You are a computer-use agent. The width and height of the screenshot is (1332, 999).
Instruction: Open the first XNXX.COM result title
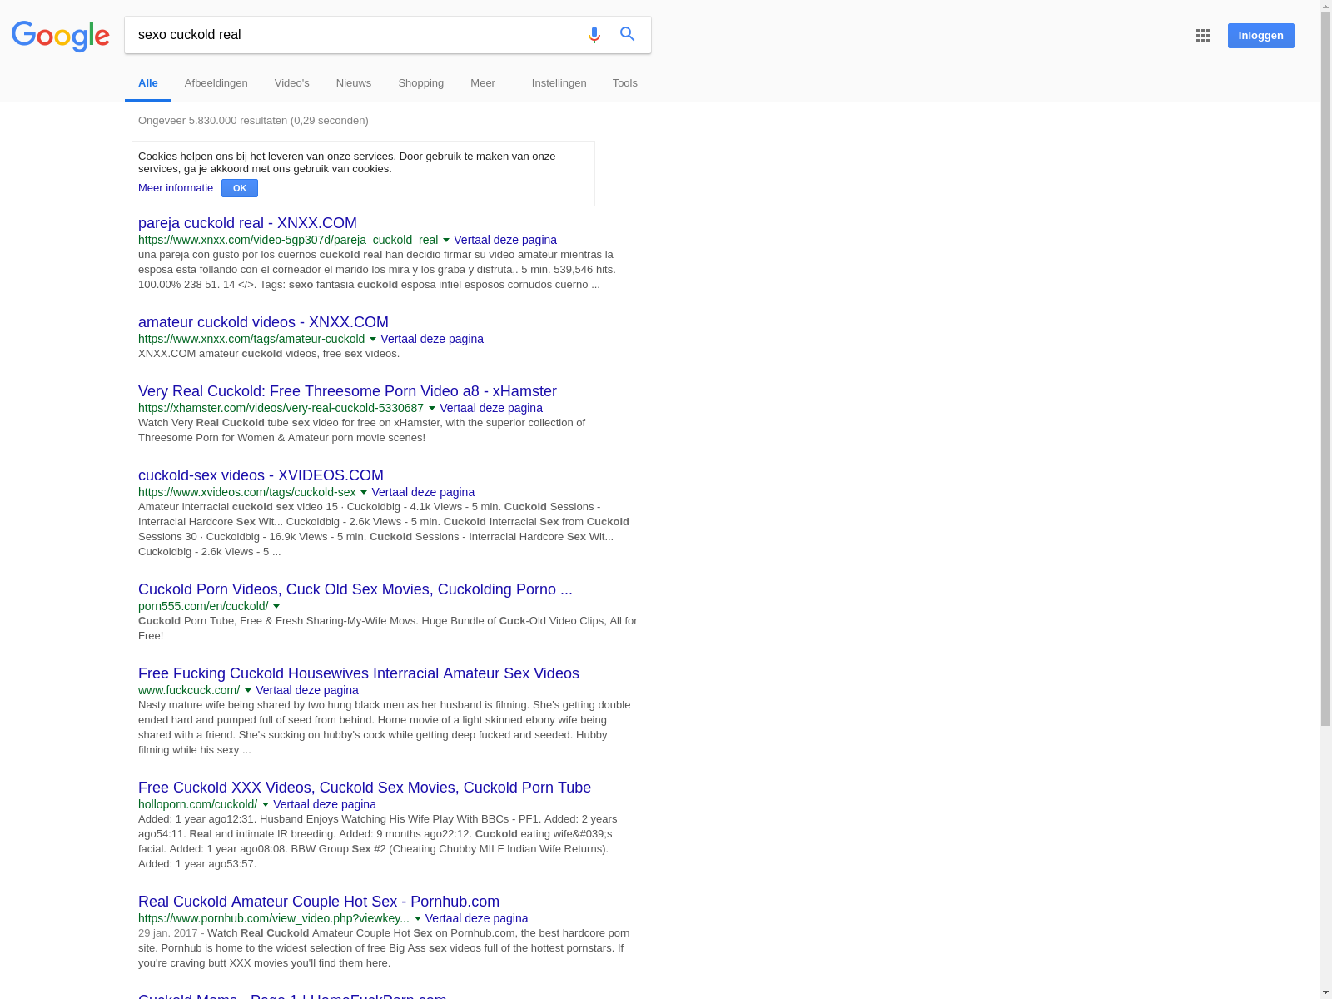point(247,223)
